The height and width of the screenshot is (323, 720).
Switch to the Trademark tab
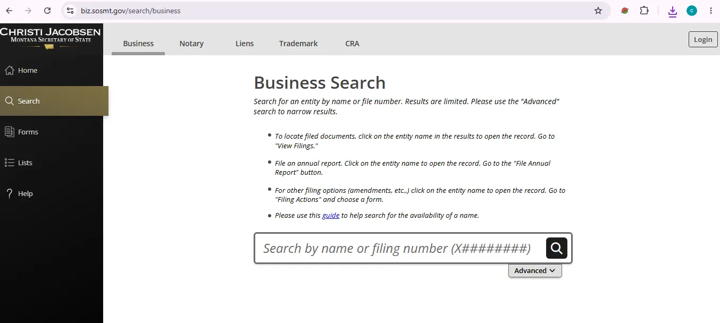[x=298, y=44]
